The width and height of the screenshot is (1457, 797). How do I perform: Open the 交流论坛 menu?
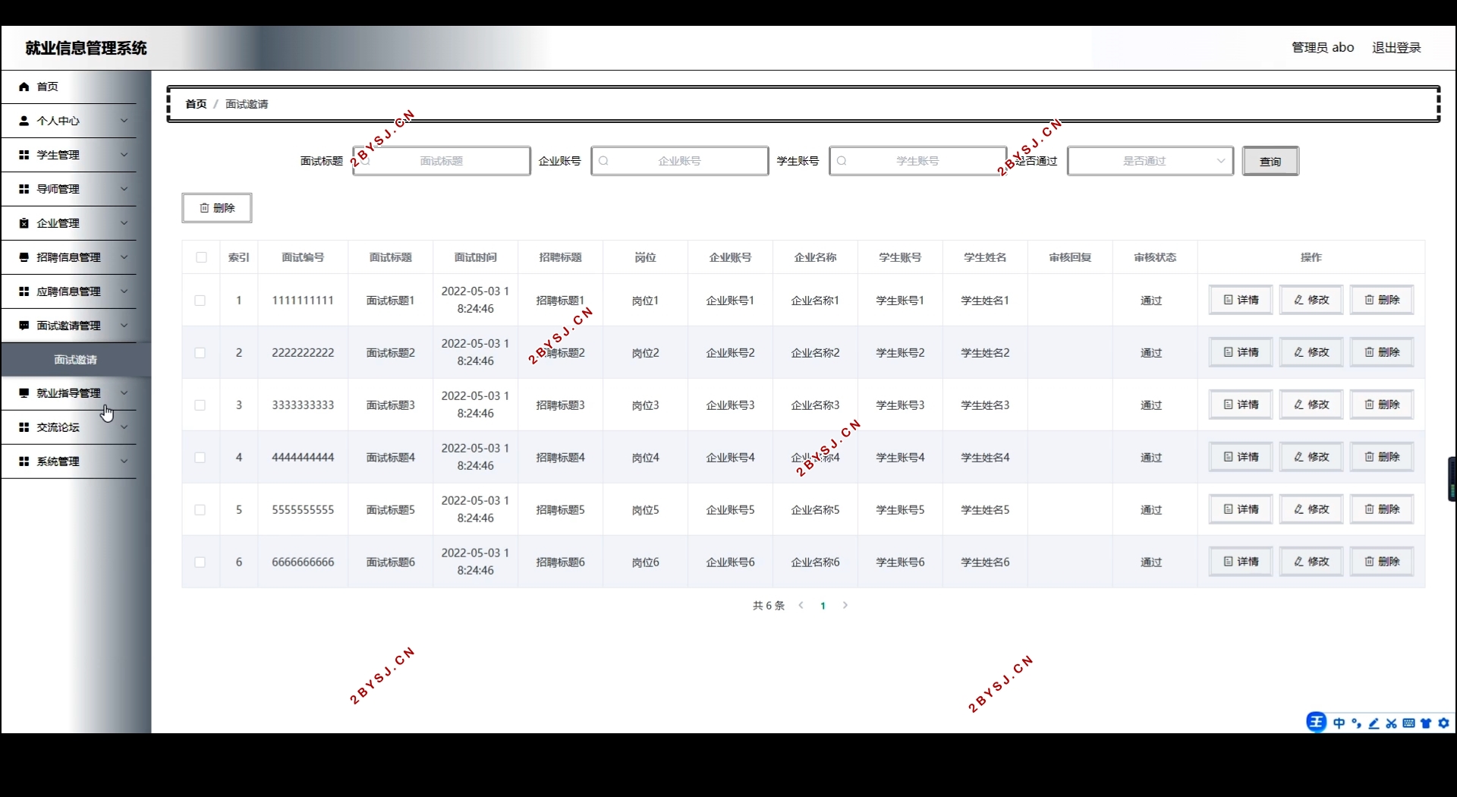point(69,427)
